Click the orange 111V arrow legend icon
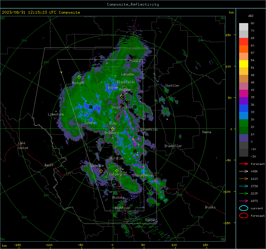This screenshot has width=266, height=249. [x=244, y=179]
